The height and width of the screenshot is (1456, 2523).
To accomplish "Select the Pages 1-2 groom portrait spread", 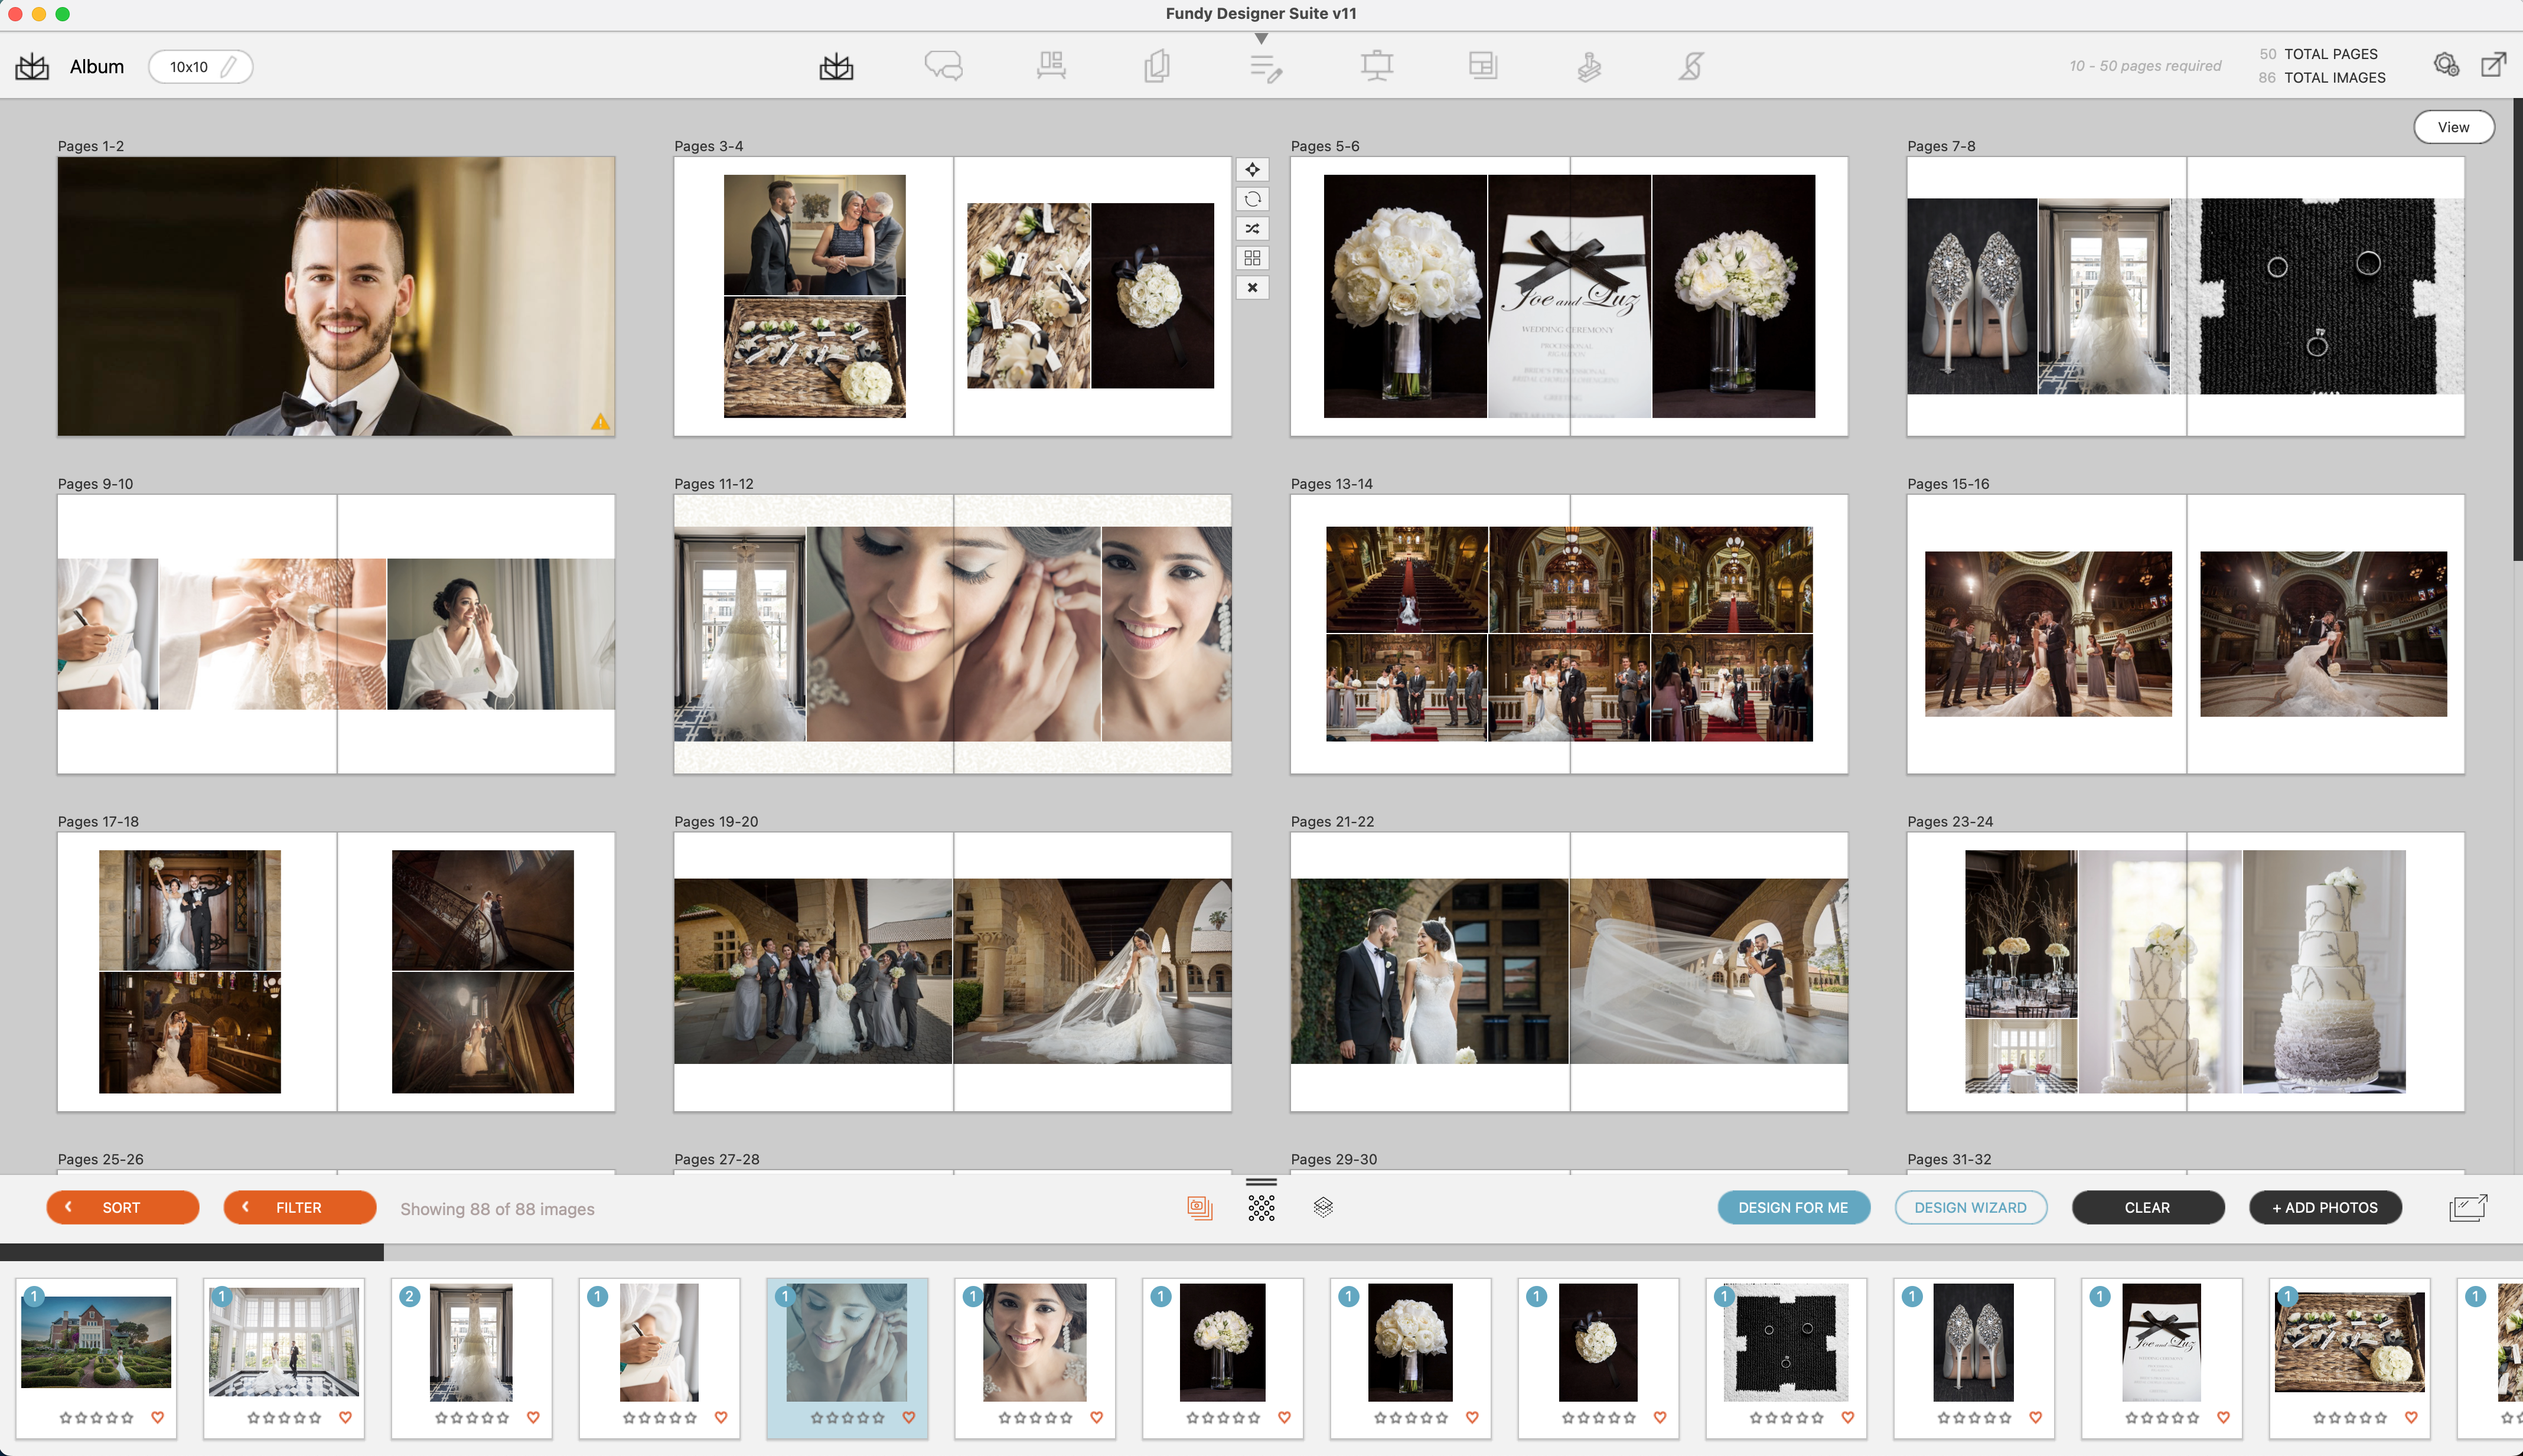I will (x=336, y=296).
